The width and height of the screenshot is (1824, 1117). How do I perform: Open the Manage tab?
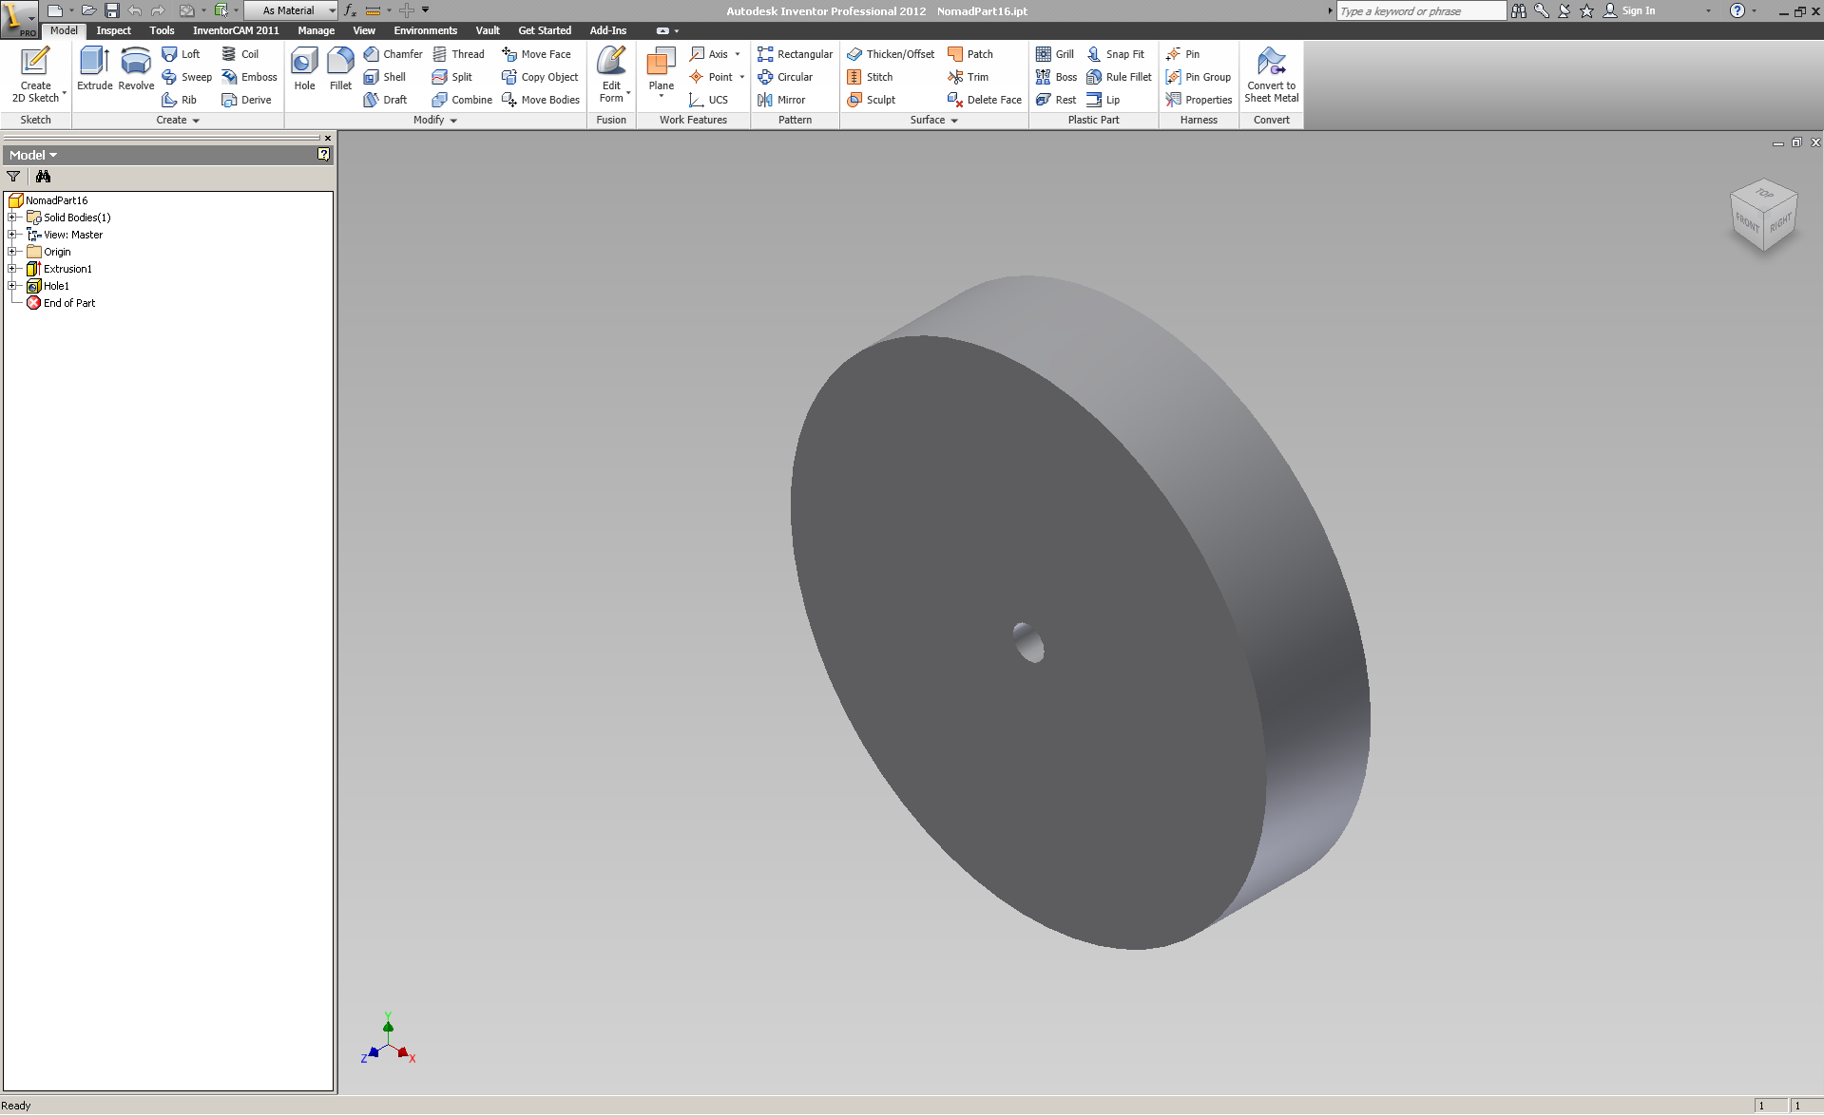click(316, 30)
